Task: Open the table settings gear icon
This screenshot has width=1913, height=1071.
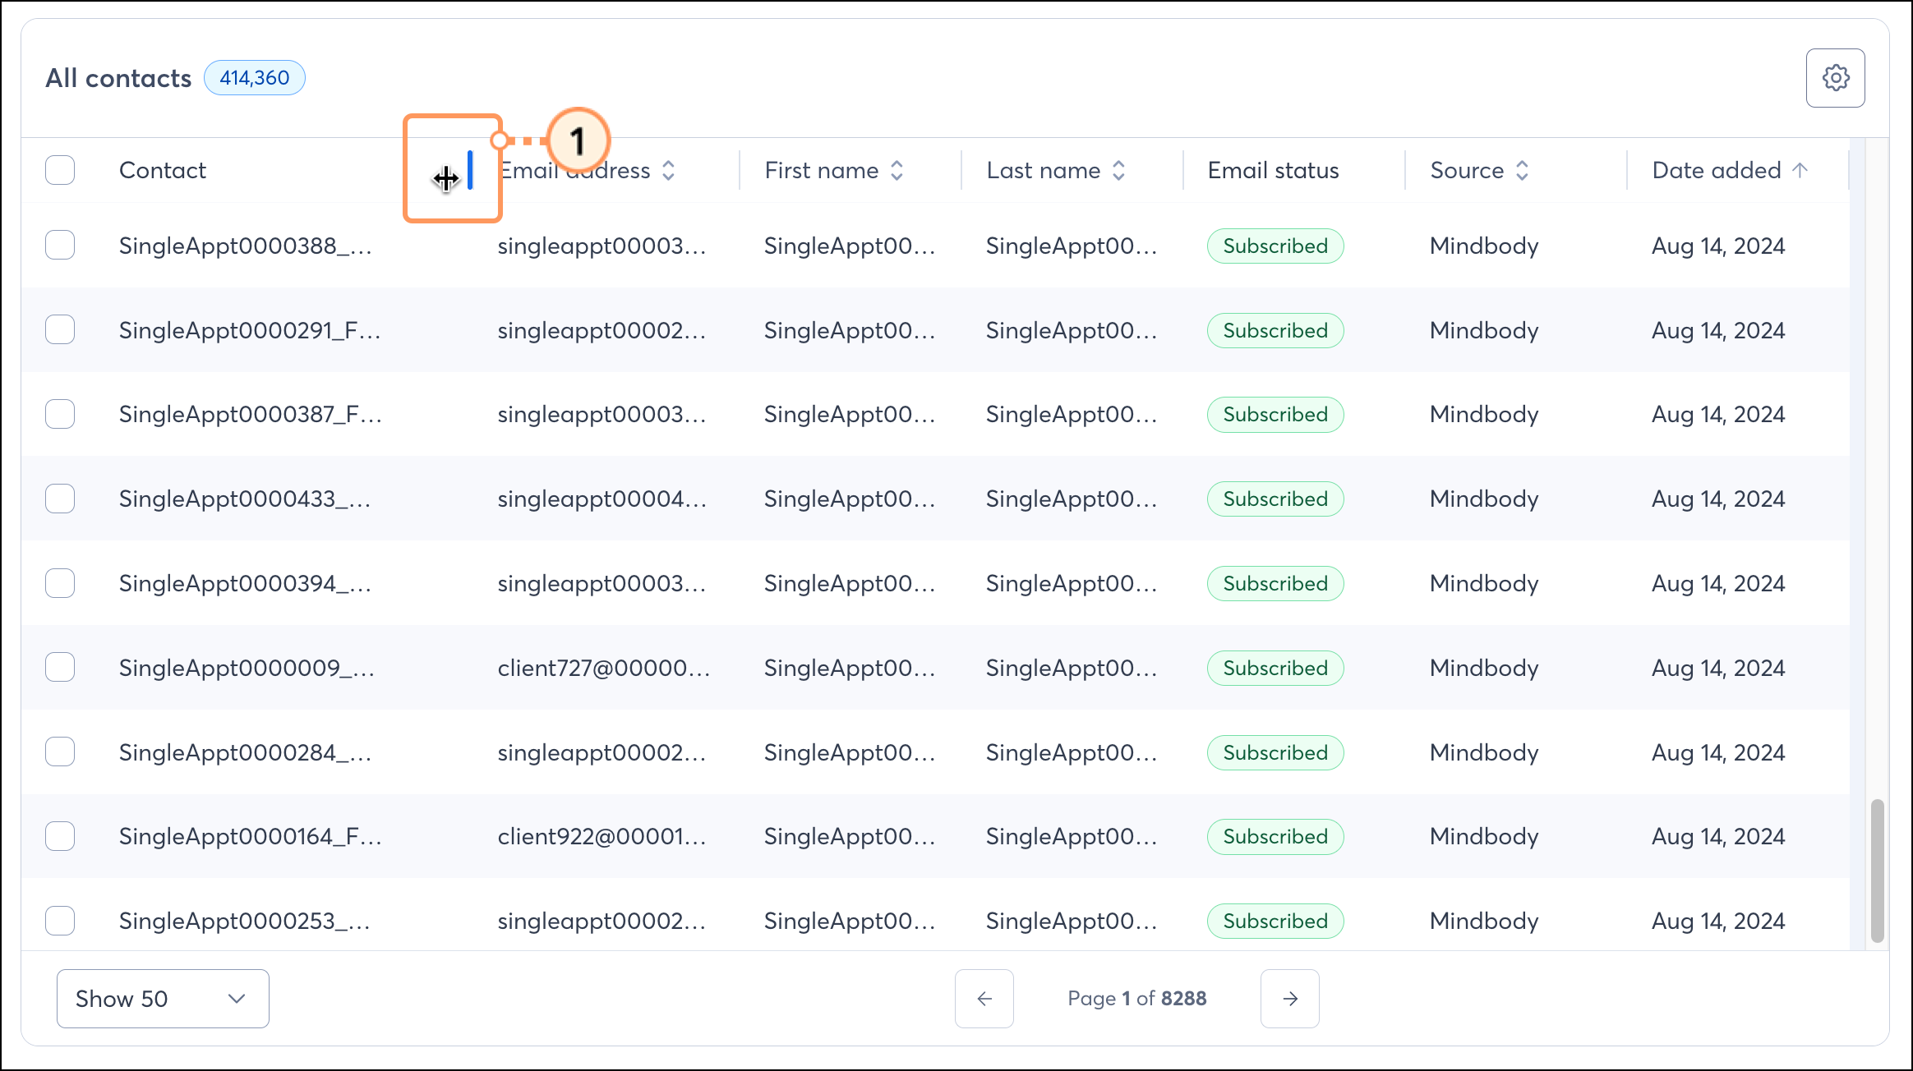Action: (1836, 77)
